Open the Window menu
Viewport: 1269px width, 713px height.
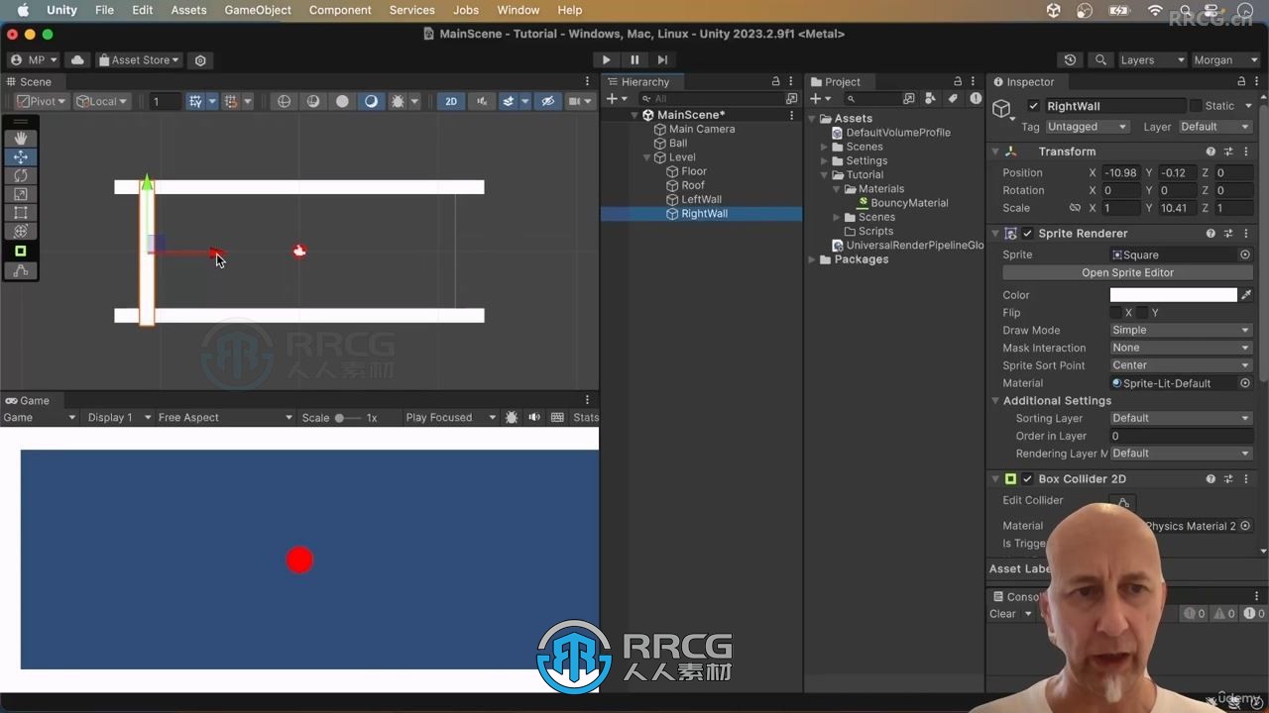518,10
